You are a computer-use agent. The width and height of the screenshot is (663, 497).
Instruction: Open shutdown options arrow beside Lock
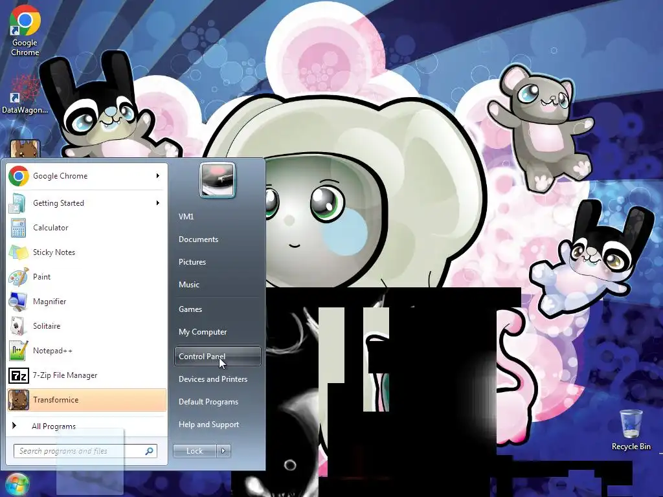tap(223, 451)
